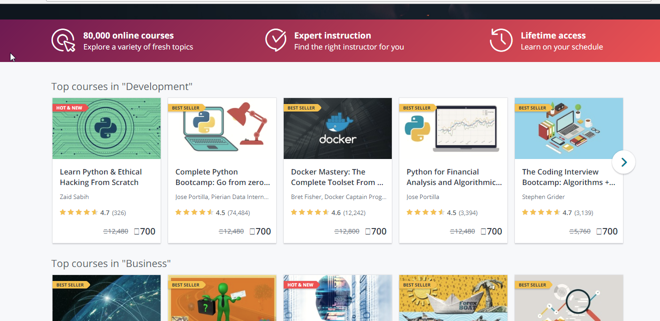Click the Lifetime access heading
The image size is (660, 321).
553,35
